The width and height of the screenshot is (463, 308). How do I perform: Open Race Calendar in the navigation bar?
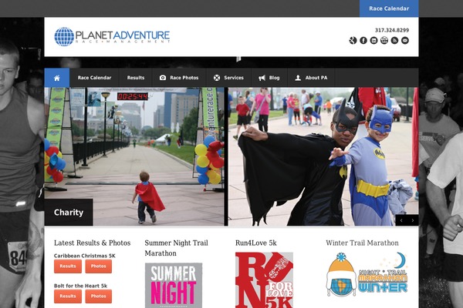click(94, 78)
